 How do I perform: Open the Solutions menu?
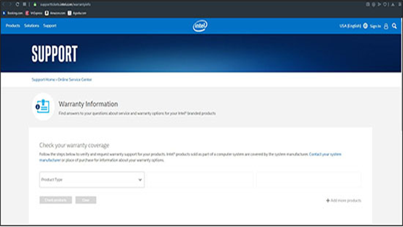pyautogui.click(x=32, y=26)
